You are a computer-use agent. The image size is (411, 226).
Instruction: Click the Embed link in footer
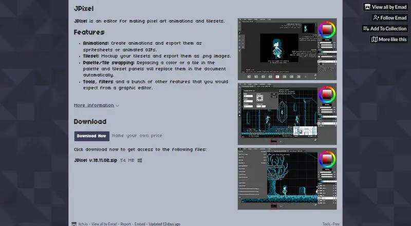click(140, 224)
